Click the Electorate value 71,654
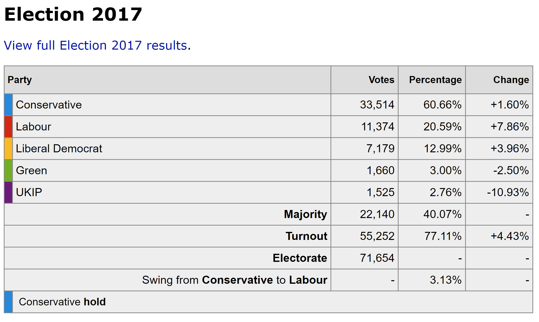The height and width of the screenshot is (322, 539). tap(377, 258)
